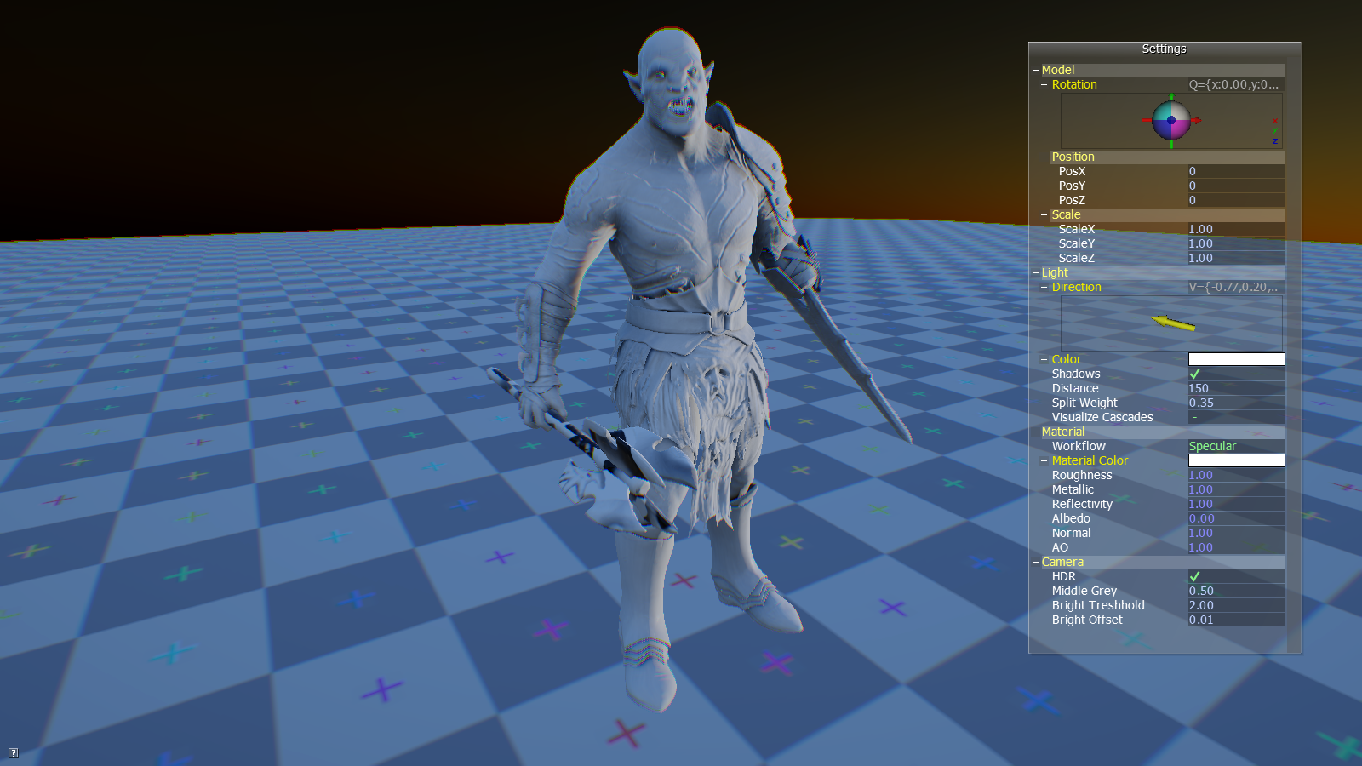Expand the light Color entry
This screenshot has height=766, width=1362.
tap(1044, 360)
